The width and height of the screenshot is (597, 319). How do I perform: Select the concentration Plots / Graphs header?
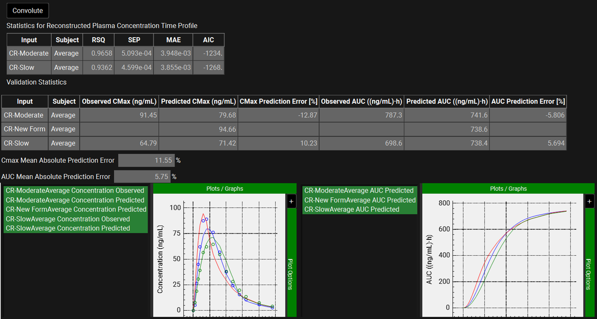(224, 189)
